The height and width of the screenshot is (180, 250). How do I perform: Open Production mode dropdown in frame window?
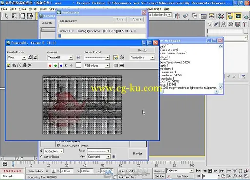pyautogui.click(x=142, y=58)
